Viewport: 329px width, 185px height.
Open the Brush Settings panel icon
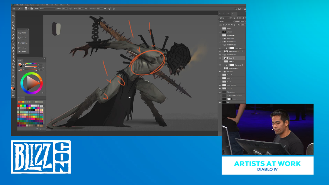coord(32,8)
